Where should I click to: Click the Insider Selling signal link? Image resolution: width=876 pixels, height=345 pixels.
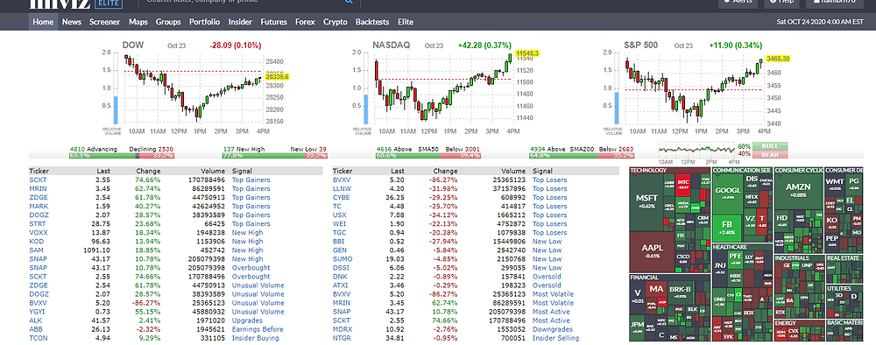(x=555, y=338)
